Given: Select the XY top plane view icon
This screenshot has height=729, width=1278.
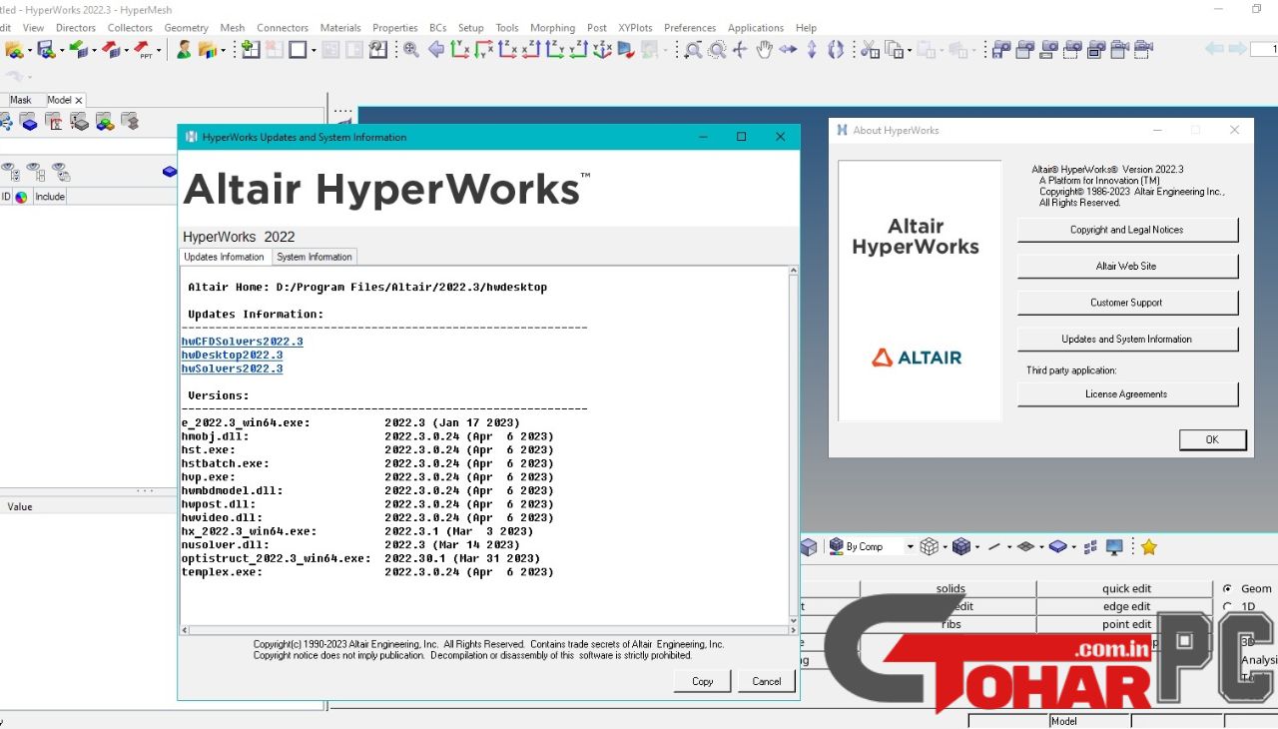Looking at the screenshot, I should [460, 50].
